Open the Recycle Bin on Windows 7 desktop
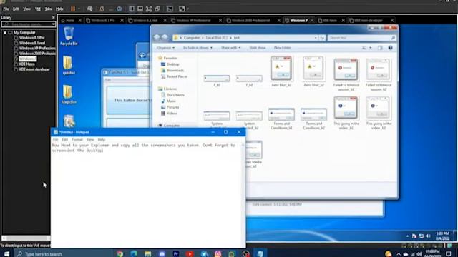458x257 pixels. (69, 36)
